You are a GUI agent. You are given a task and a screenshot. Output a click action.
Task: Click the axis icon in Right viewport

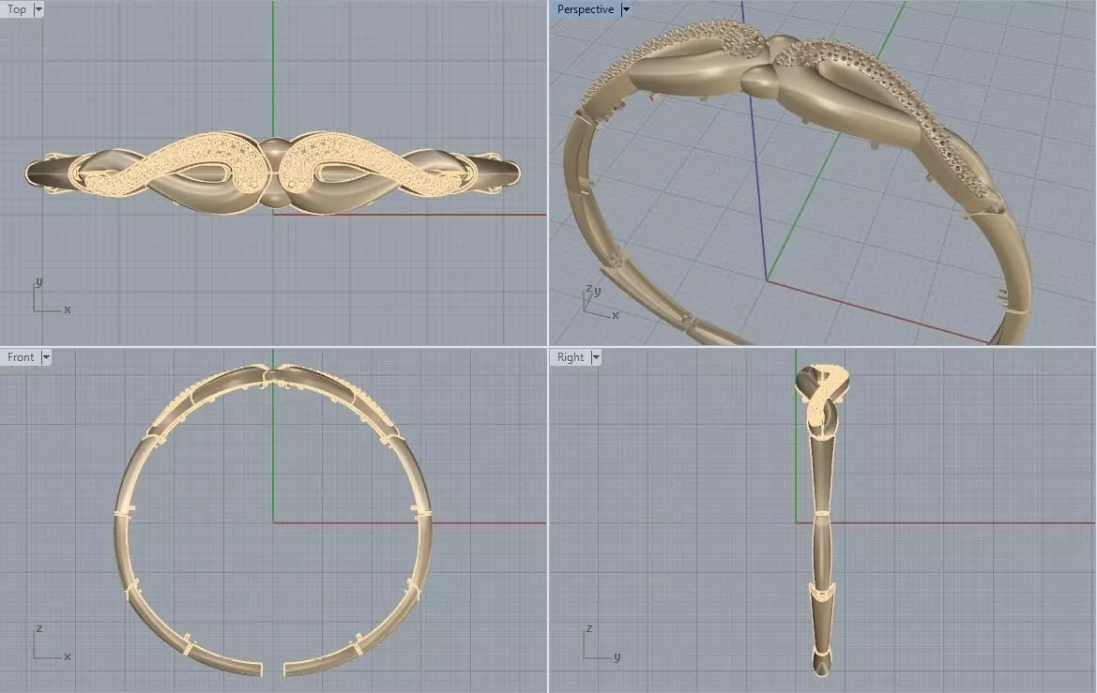(x=601, y=642)
